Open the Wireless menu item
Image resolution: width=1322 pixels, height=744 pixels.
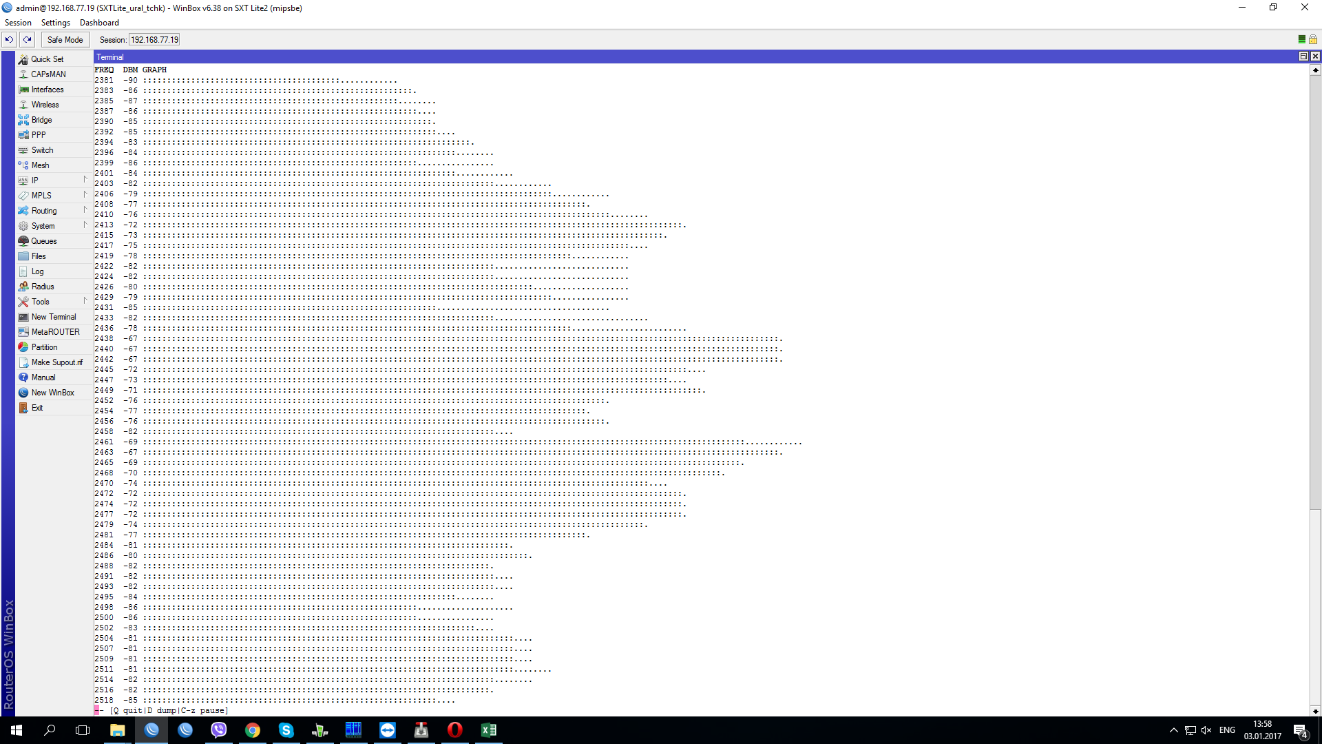(45, 105)
